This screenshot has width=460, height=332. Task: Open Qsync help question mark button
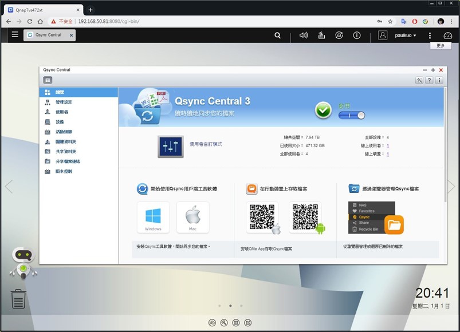pyautogui.click(x=429, y=80)
